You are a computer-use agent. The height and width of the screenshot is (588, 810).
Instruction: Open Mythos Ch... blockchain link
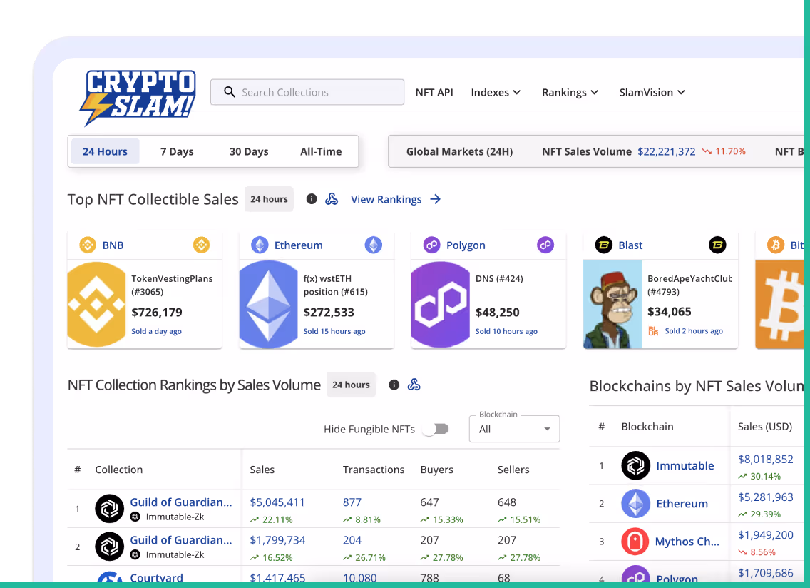pos(687,542)
